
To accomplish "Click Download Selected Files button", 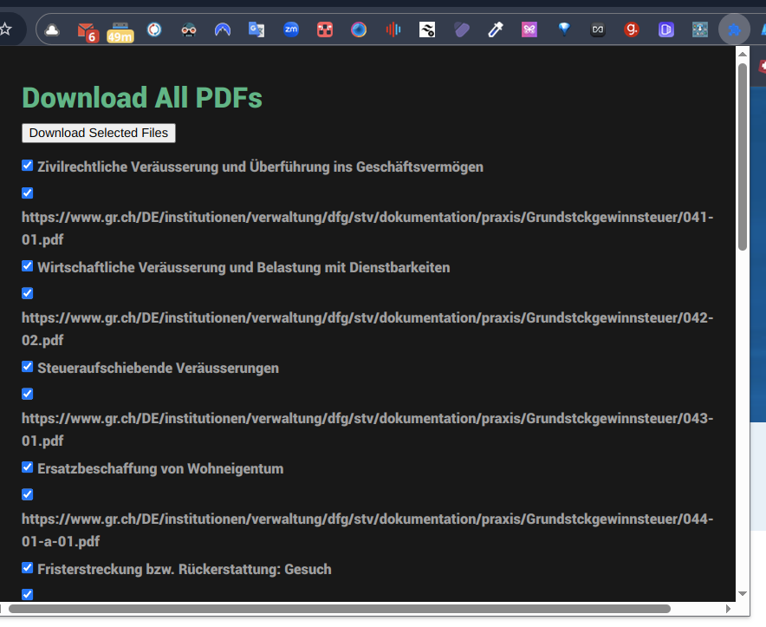I will 99,133.
